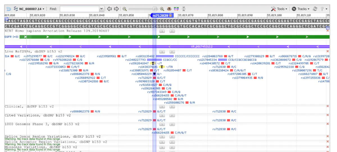Click the Live RefSNPs, dbSNP b153 v2 title
Screen dimensions: 337x152
[33, 52]
